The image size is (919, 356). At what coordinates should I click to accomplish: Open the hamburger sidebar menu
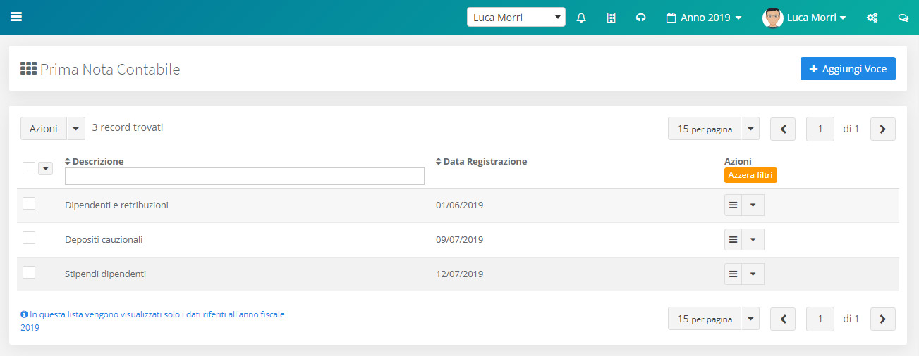[x=16, y=17]
